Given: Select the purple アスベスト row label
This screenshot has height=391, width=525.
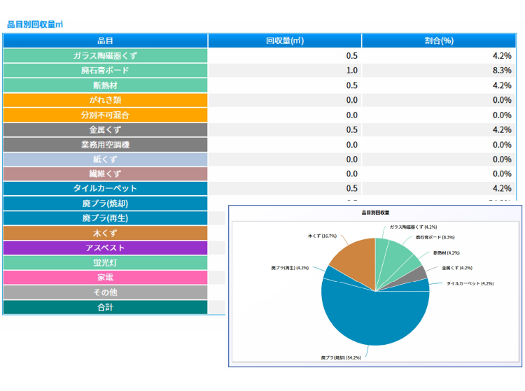Looking at the screenshot, I should pyautogui.click(x=105, y=248).
